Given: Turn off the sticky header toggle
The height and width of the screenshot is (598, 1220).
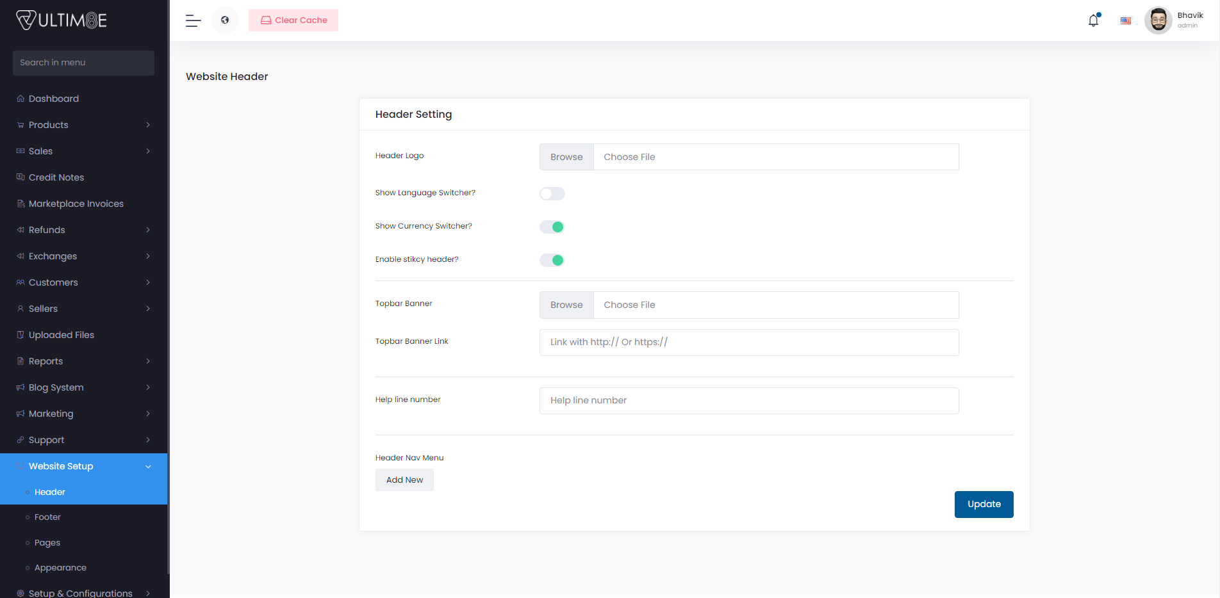Looking at the screenshot, I should pos(552,260).
